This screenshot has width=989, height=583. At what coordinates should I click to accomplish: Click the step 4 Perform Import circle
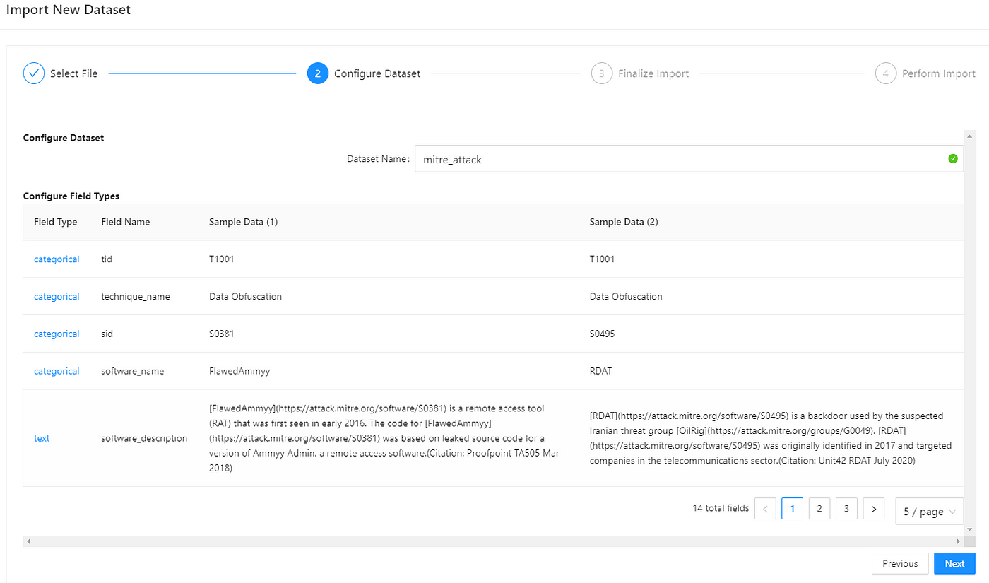[886, 73]
